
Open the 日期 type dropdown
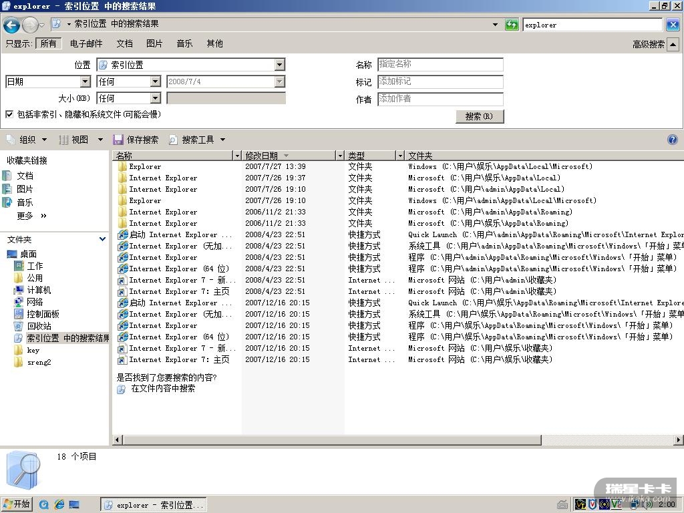[85, 81]
